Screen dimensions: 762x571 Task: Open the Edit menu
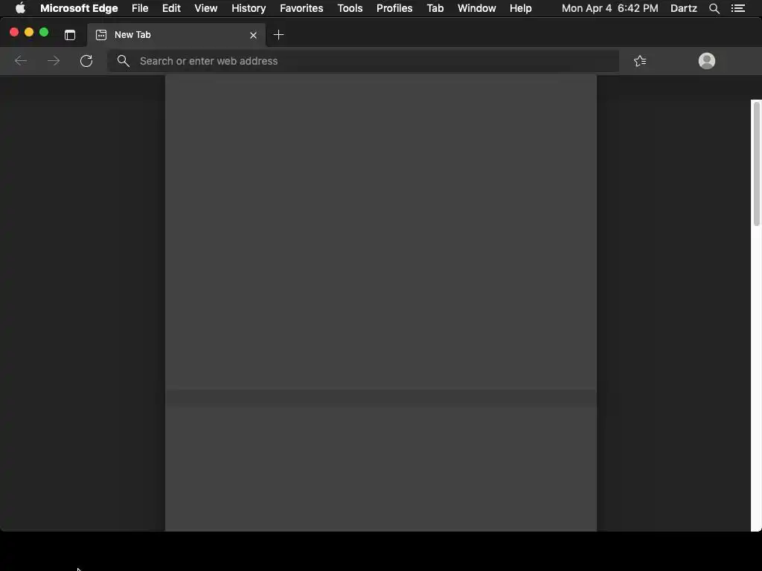171,8
